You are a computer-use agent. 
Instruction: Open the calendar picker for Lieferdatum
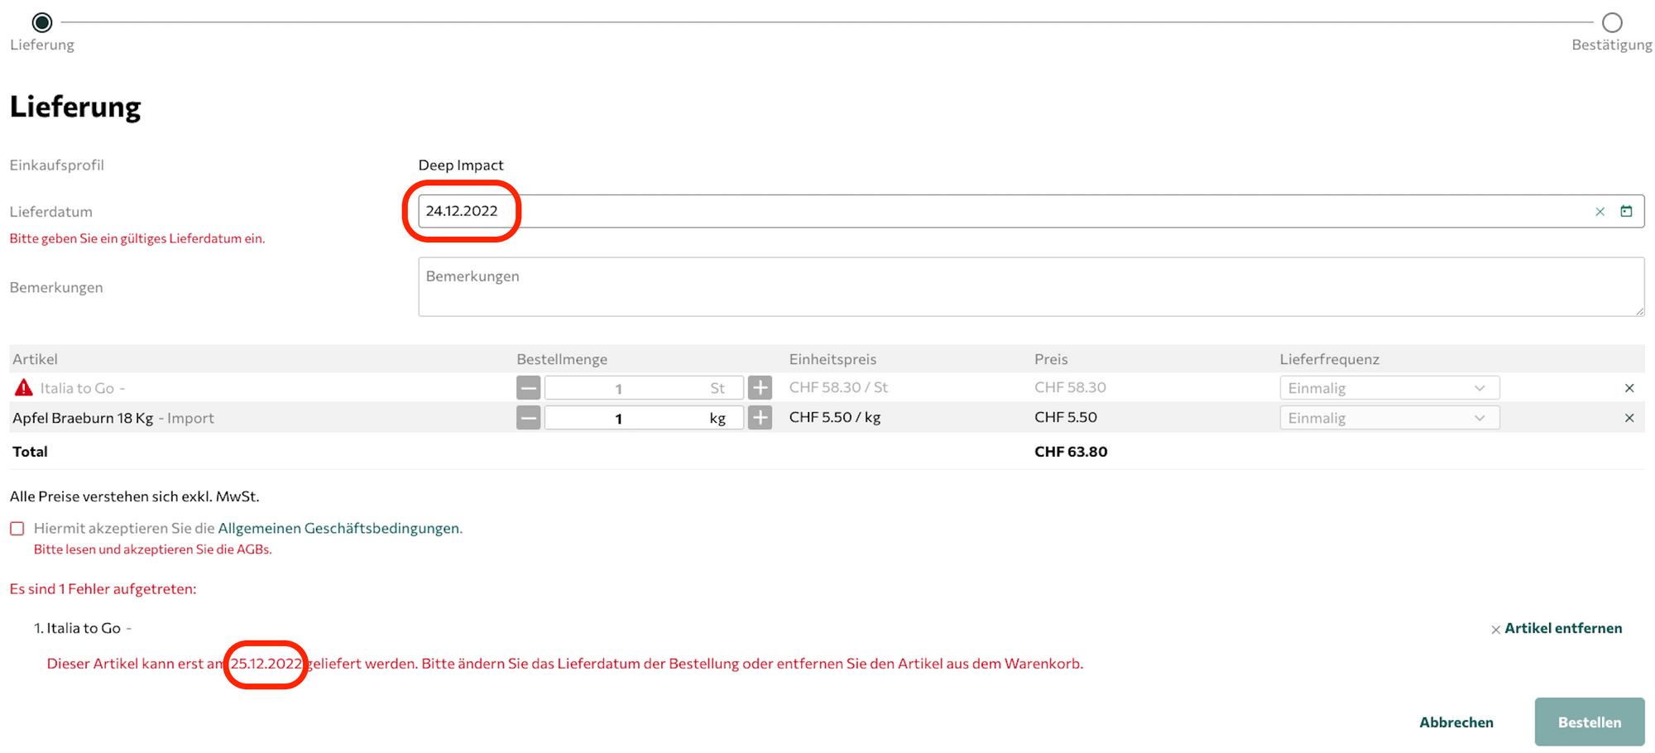click(1626, 211)
